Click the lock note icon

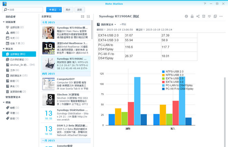click(x=192, y=17)
